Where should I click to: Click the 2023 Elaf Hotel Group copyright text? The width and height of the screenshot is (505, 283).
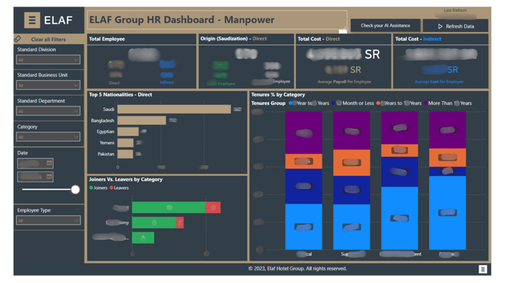pos(298,269)
